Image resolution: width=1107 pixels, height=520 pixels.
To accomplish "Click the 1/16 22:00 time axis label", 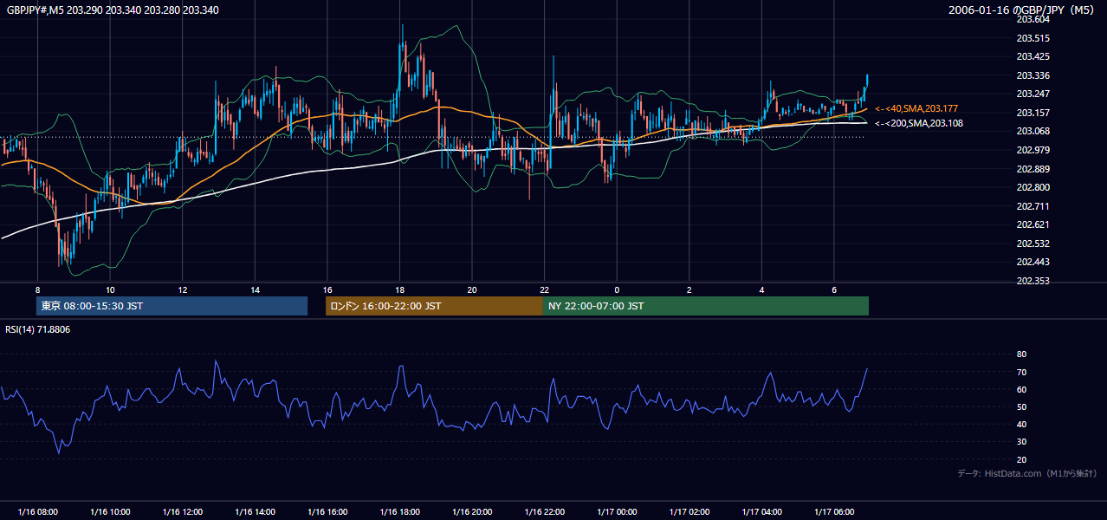I will tap(544, 512).
